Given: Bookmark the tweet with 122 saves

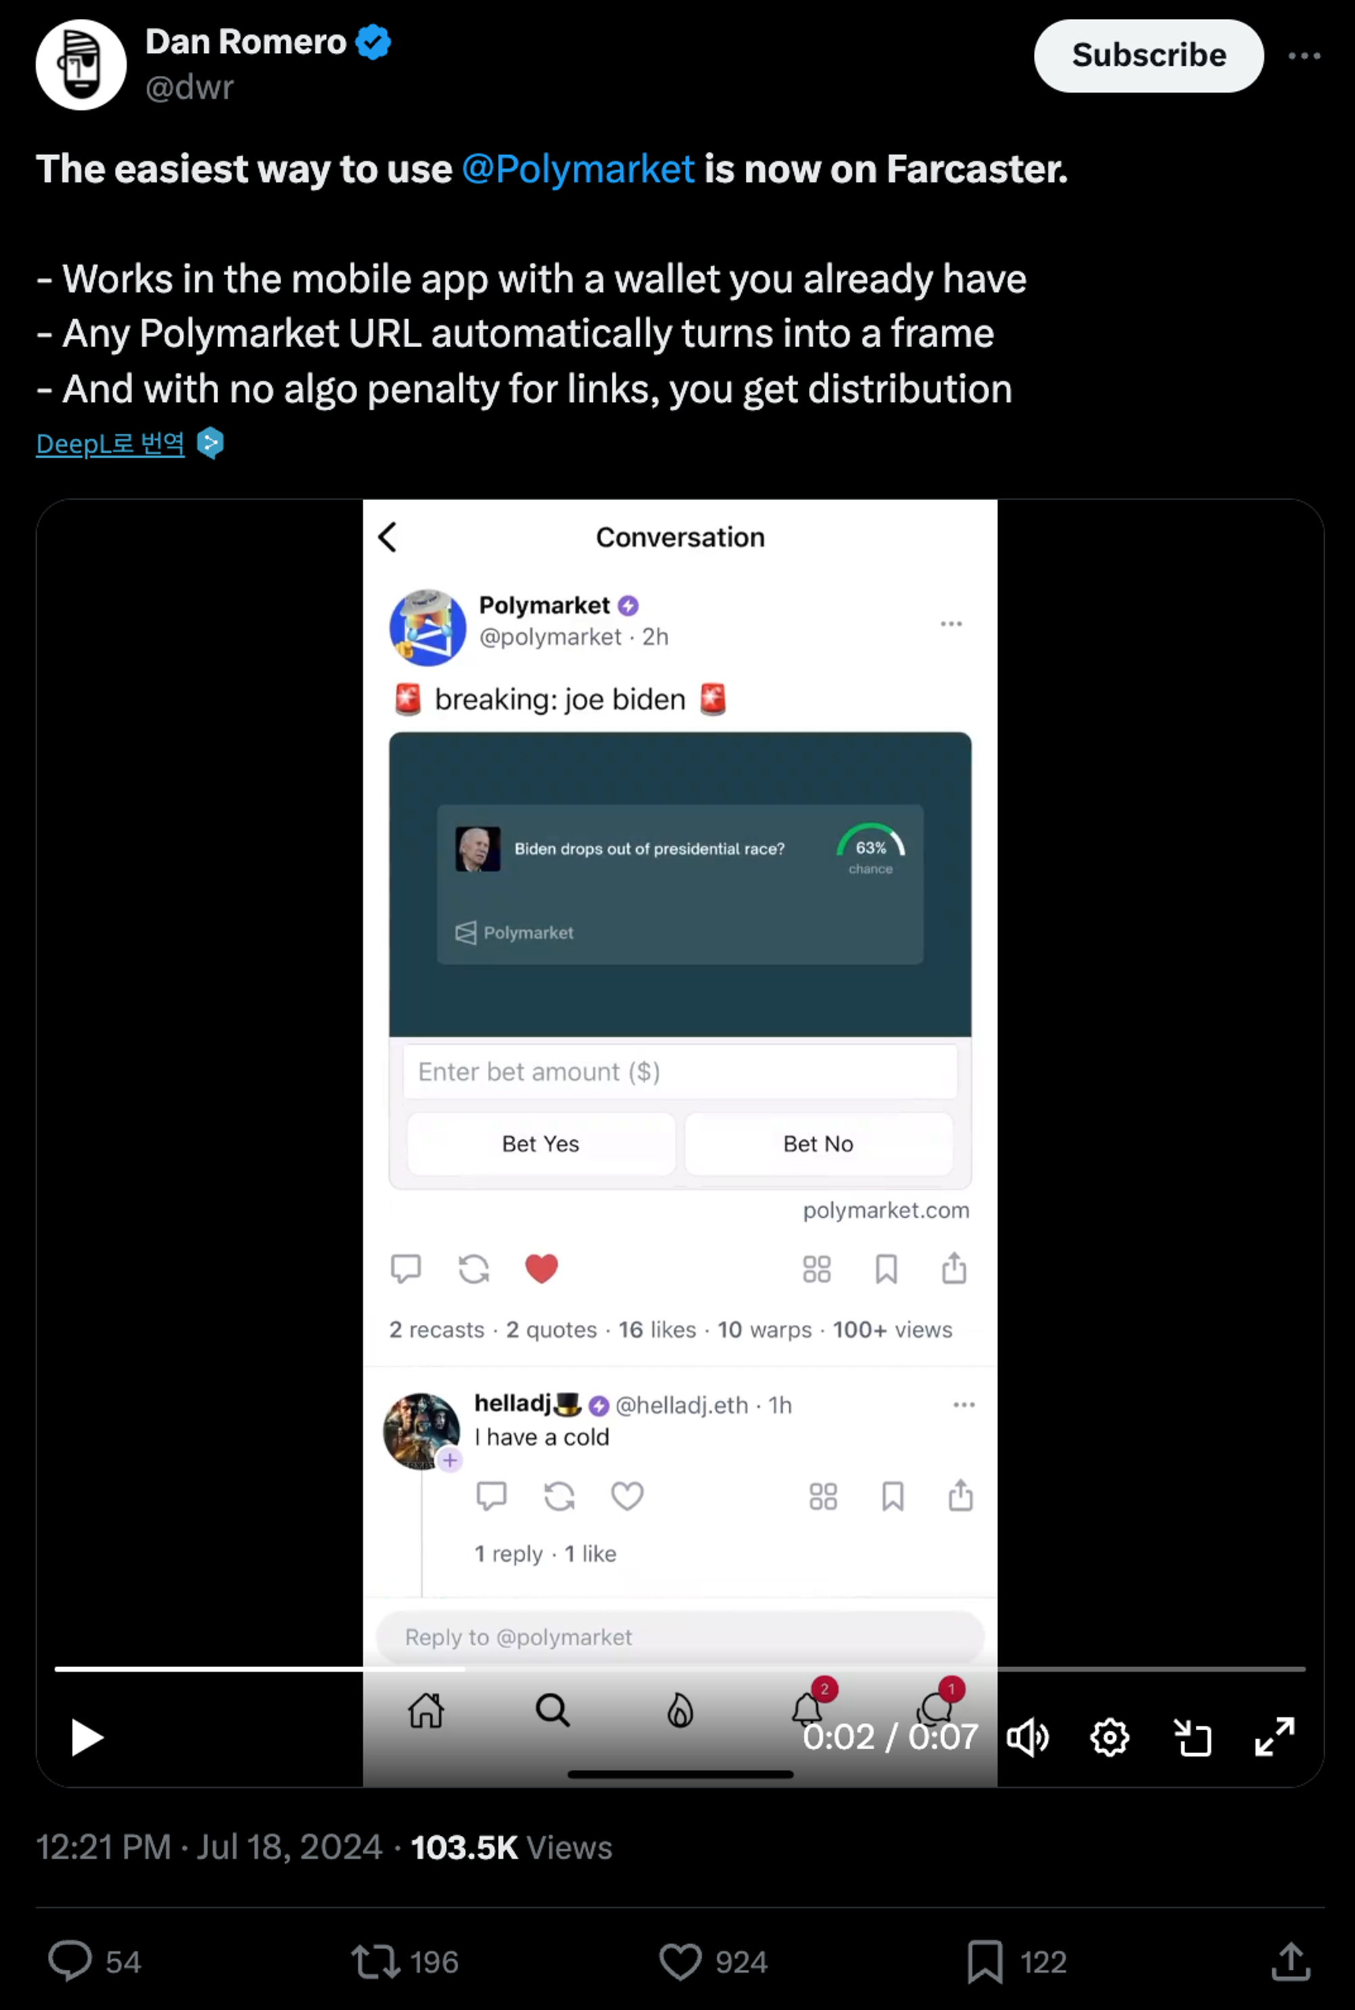Looking at the screenshot, I should pos(985,1962).
